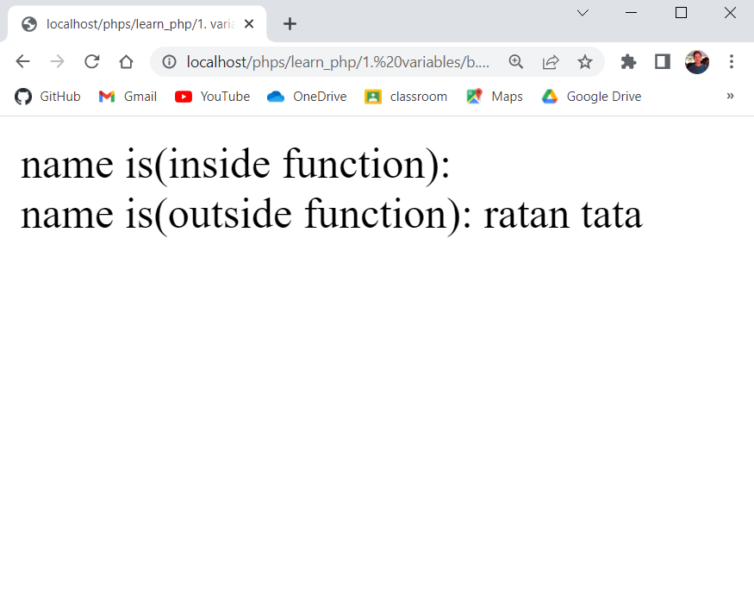Close the current localhost tab
The width and height of the screenshot is (754, 615).
[249, 24]
